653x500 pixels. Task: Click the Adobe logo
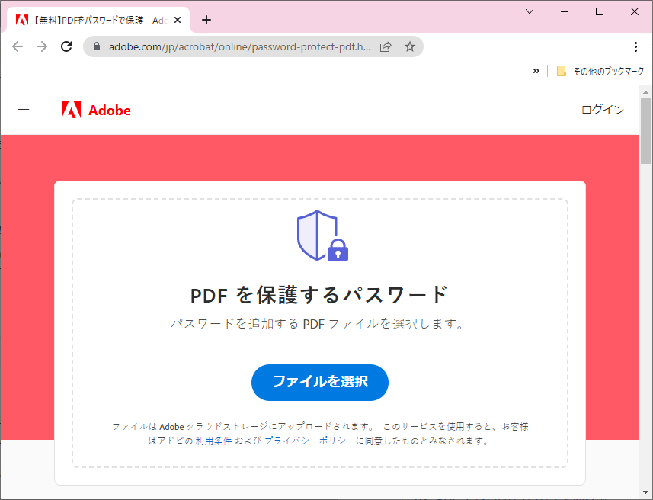pos(96,110)
